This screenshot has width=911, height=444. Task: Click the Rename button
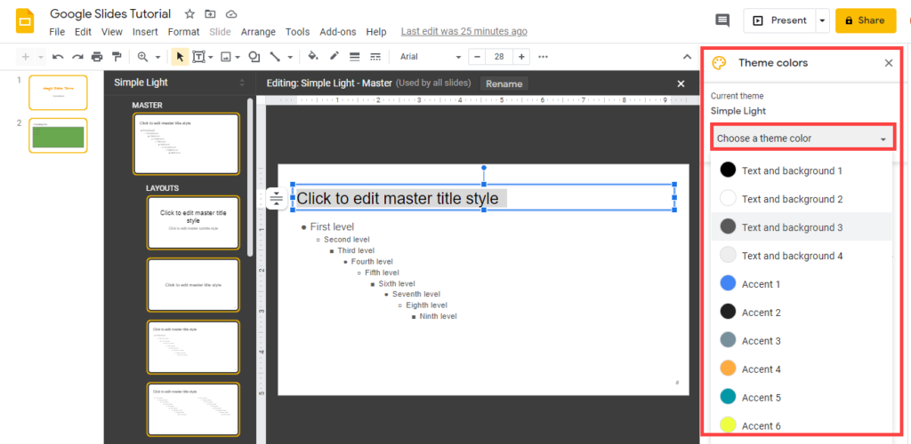click(x=504, y=84)
